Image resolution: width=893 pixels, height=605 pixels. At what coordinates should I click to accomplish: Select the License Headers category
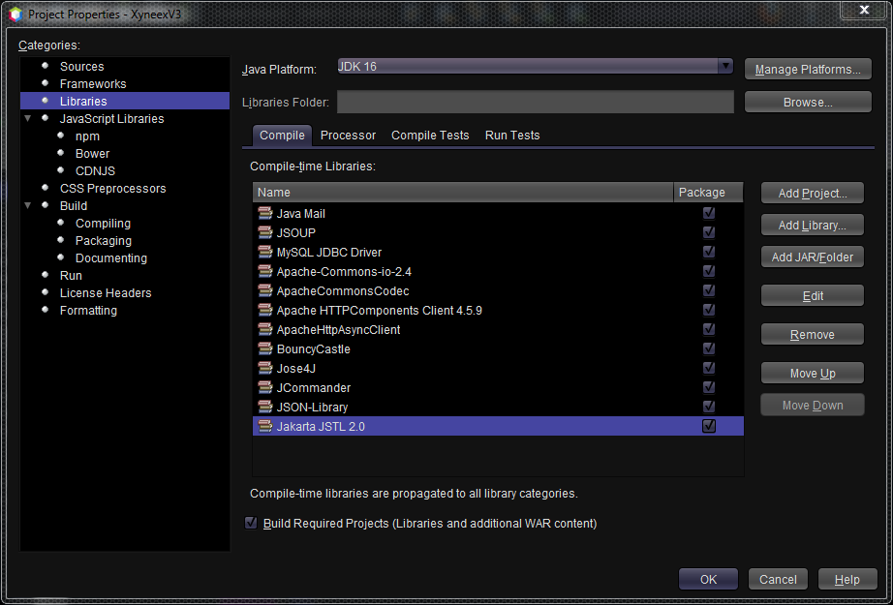coord(106,292)
